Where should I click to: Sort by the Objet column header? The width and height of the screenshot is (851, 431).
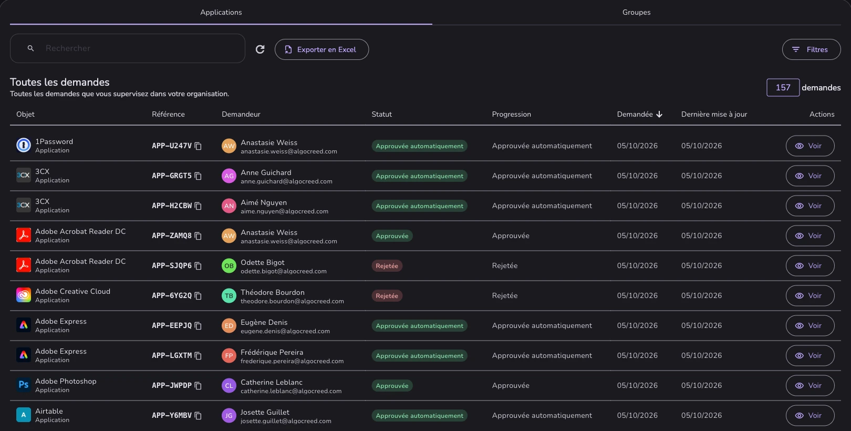25,114
